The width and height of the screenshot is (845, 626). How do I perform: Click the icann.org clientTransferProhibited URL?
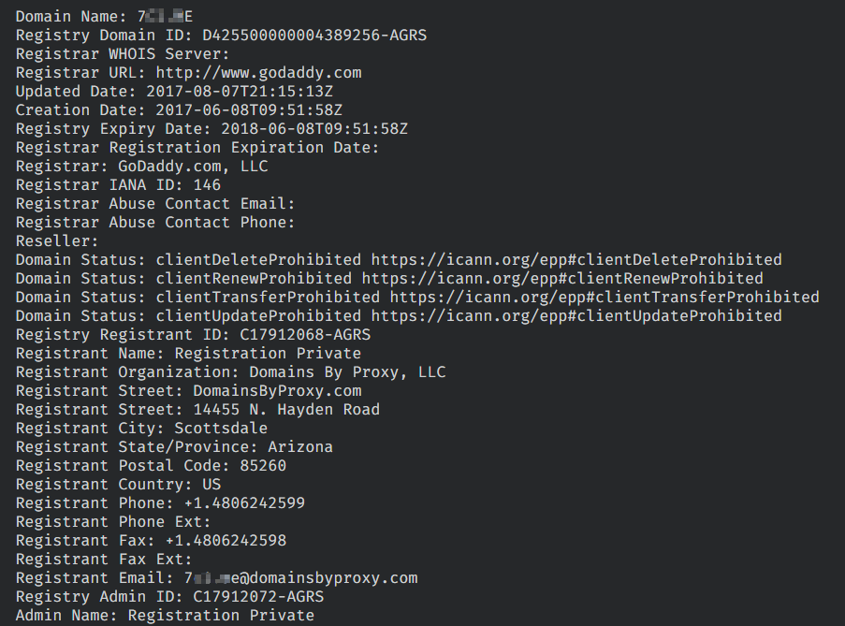(605, 298)
